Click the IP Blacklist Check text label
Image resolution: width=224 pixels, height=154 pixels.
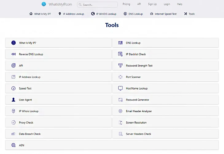pos(136,54)
